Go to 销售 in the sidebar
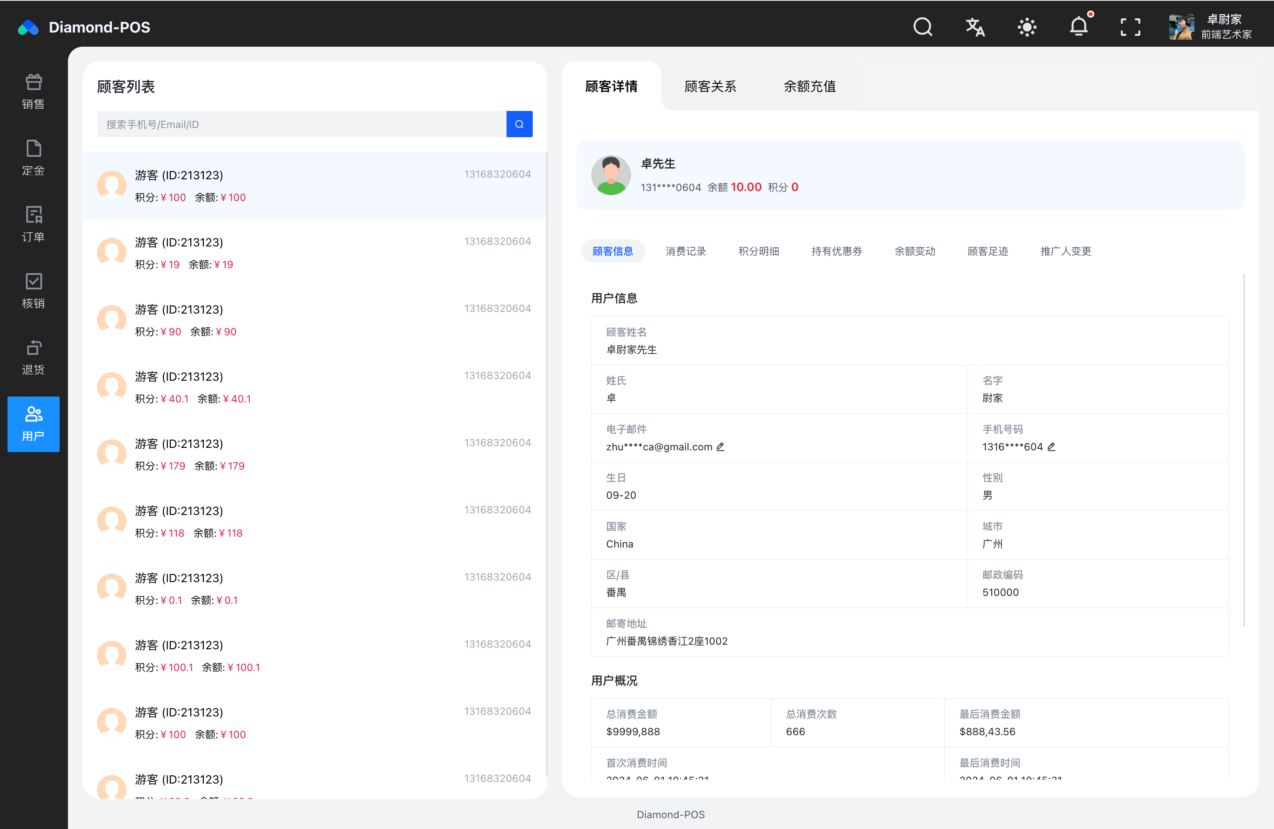This screenshot has width=1274, height=829. (x=33, y=92)
